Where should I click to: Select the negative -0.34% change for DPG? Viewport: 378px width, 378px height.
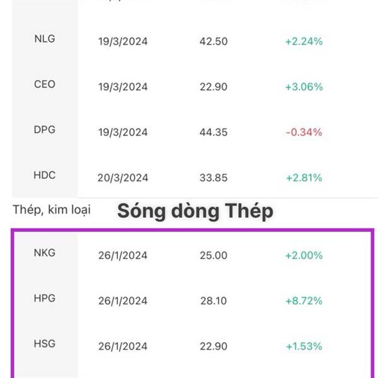point(304,132)
